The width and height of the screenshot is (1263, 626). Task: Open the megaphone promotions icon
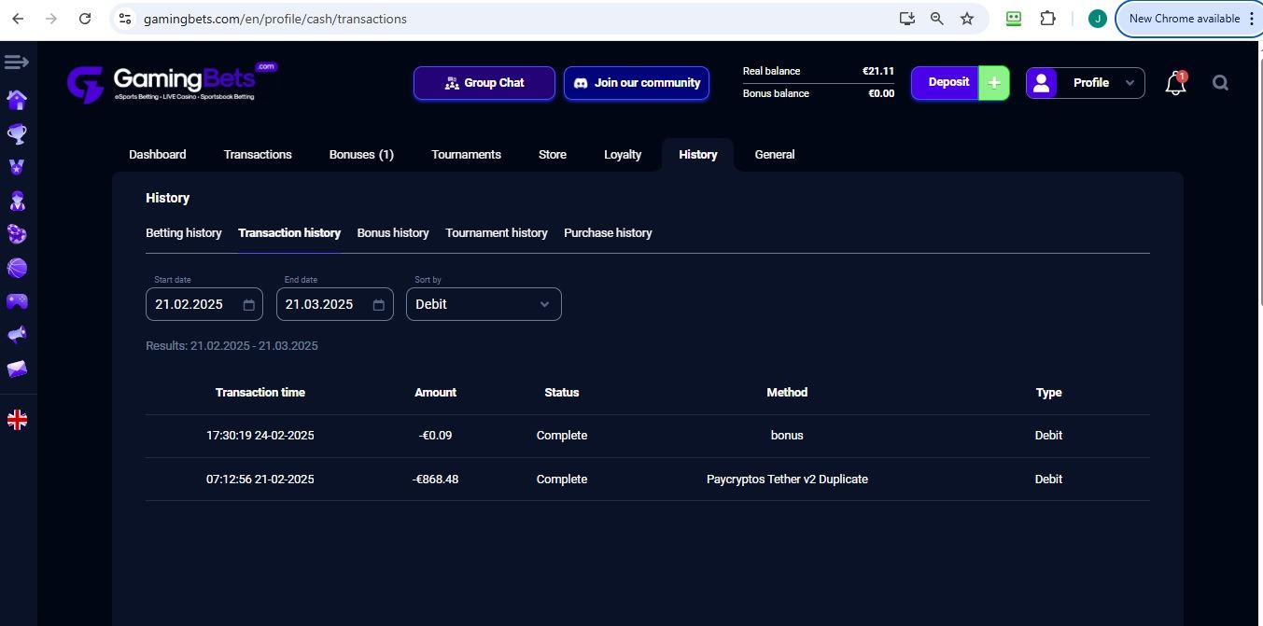(x=17, y=335)
